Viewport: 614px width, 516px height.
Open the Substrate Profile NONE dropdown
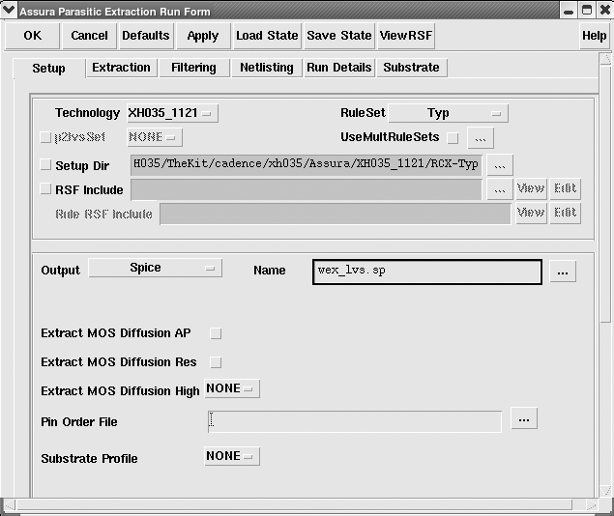(232, 456)
